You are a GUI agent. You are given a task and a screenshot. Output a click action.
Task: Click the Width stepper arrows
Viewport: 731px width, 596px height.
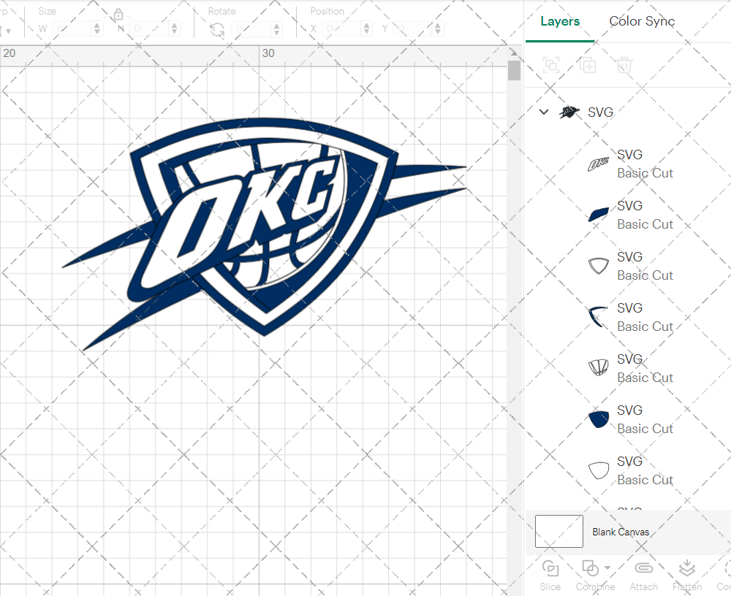click(97, 29)
